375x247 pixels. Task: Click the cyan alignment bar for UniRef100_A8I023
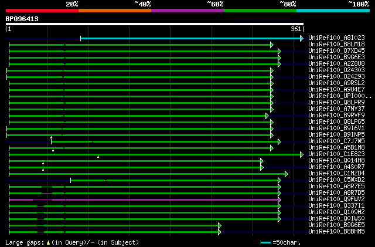(190, 38)
